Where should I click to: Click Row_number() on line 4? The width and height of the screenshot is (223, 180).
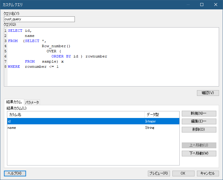[56, 46]
